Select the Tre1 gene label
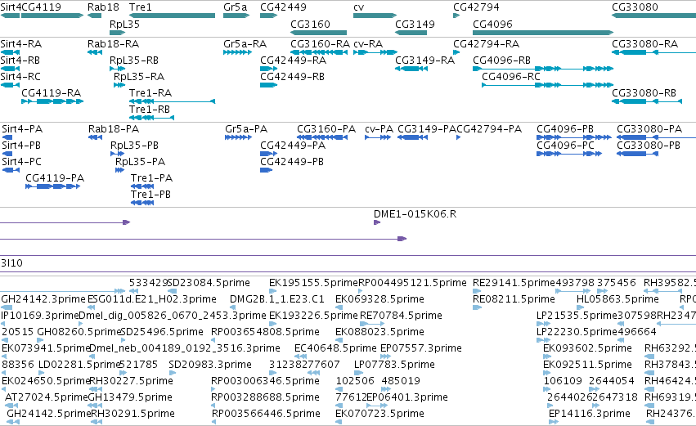 (141, 7)
